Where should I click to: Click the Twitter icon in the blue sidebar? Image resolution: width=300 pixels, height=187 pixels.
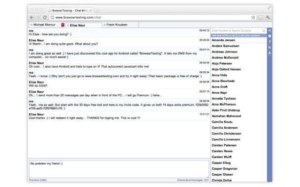coord(270,48)
